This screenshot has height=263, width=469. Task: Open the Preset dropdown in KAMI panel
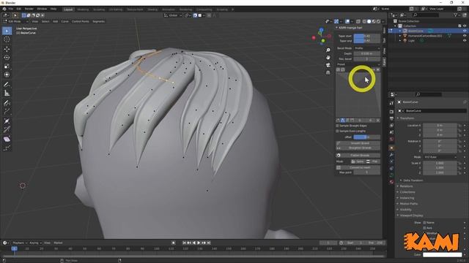(358, 64)
